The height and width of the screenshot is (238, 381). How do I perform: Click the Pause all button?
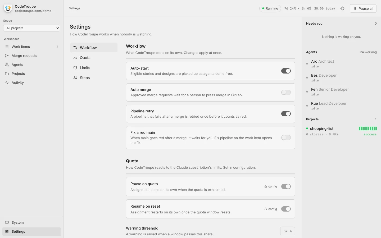click(x=363, y=8)
